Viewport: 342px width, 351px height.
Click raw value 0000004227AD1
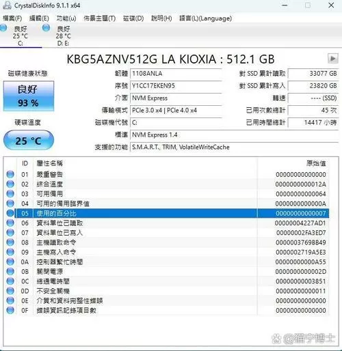click(x=300, y=223)
